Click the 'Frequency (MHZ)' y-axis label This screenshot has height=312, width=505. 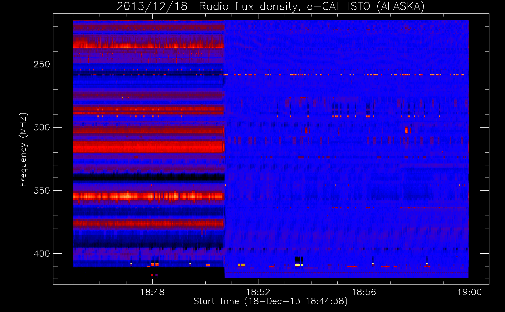[x=23, y=149]
